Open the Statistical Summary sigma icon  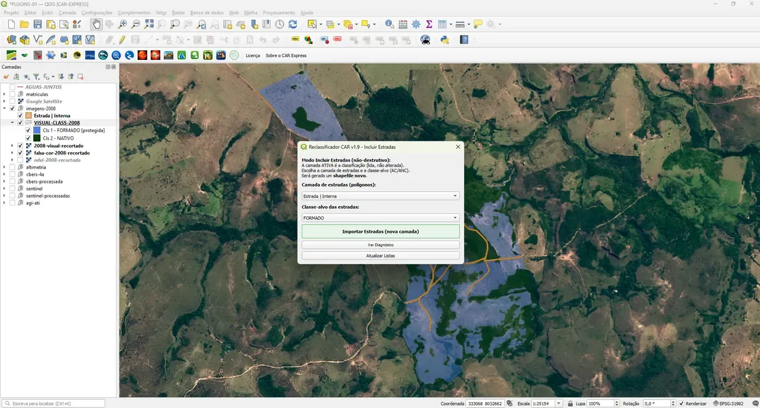point(429,24)
